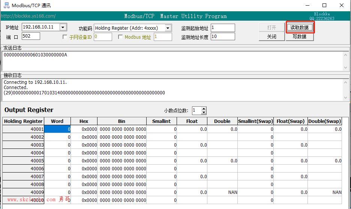This screenshot has height=209, width=351.
Task: Click the Hex column header
Action: (x=84, y=121)
